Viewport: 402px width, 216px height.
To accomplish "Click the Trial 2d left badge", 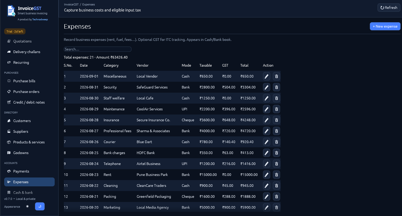I will 15,31.
